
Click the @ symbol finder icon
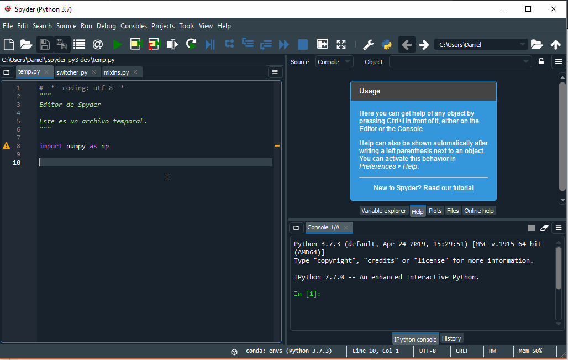click(98, 45)
